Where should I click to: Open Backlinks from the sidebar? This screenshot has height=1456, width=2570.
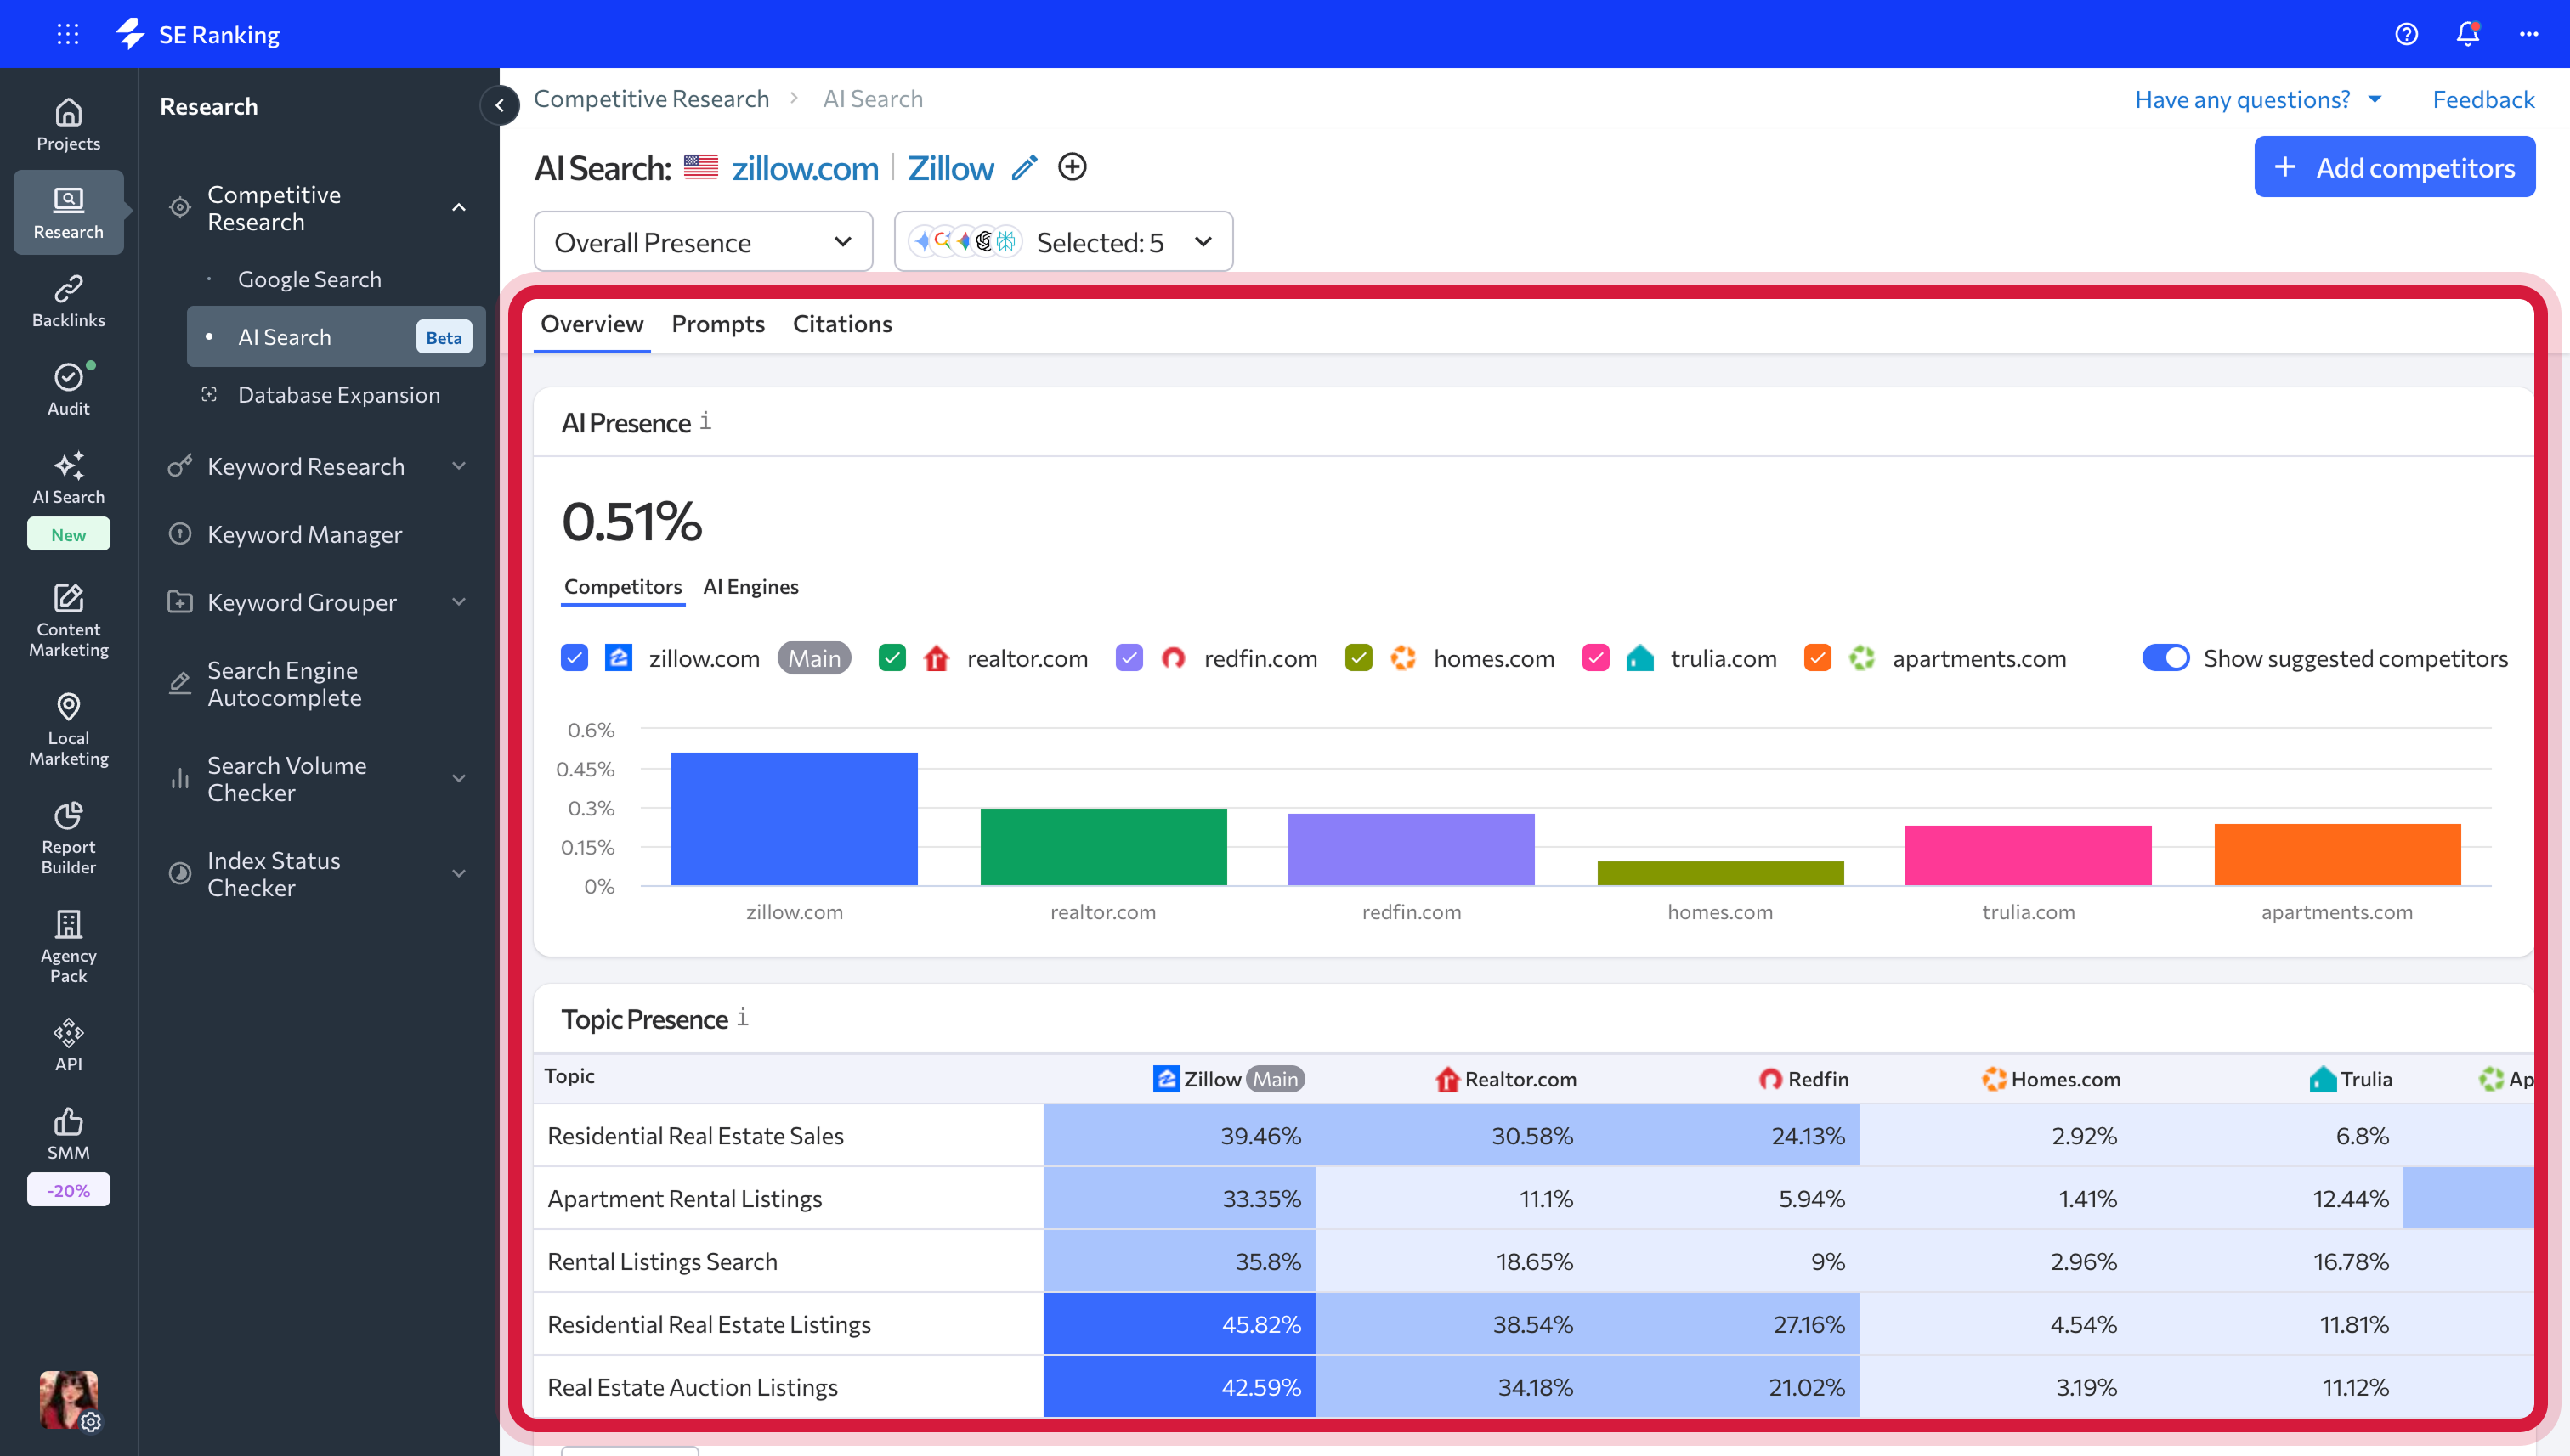coord(68,301)
